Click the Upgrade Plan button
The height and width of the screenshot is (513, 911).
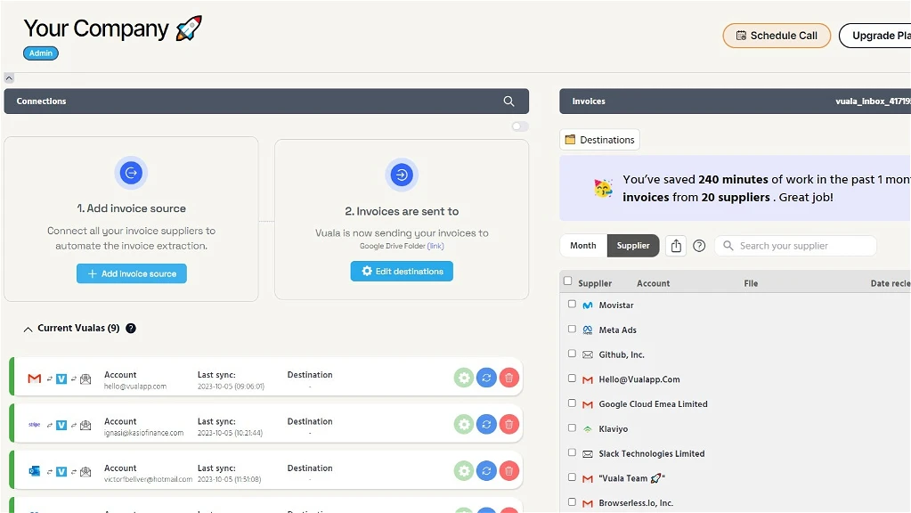[x=875, y=36]
